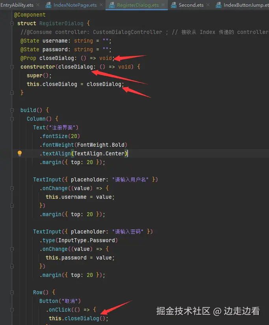Click the @State password declaration
This screenshot has height=325, width=269.
(x=66, y=50)
